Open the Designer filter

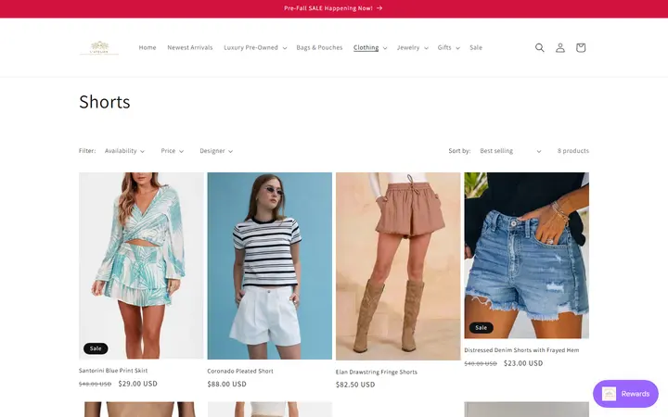(216, 151)
